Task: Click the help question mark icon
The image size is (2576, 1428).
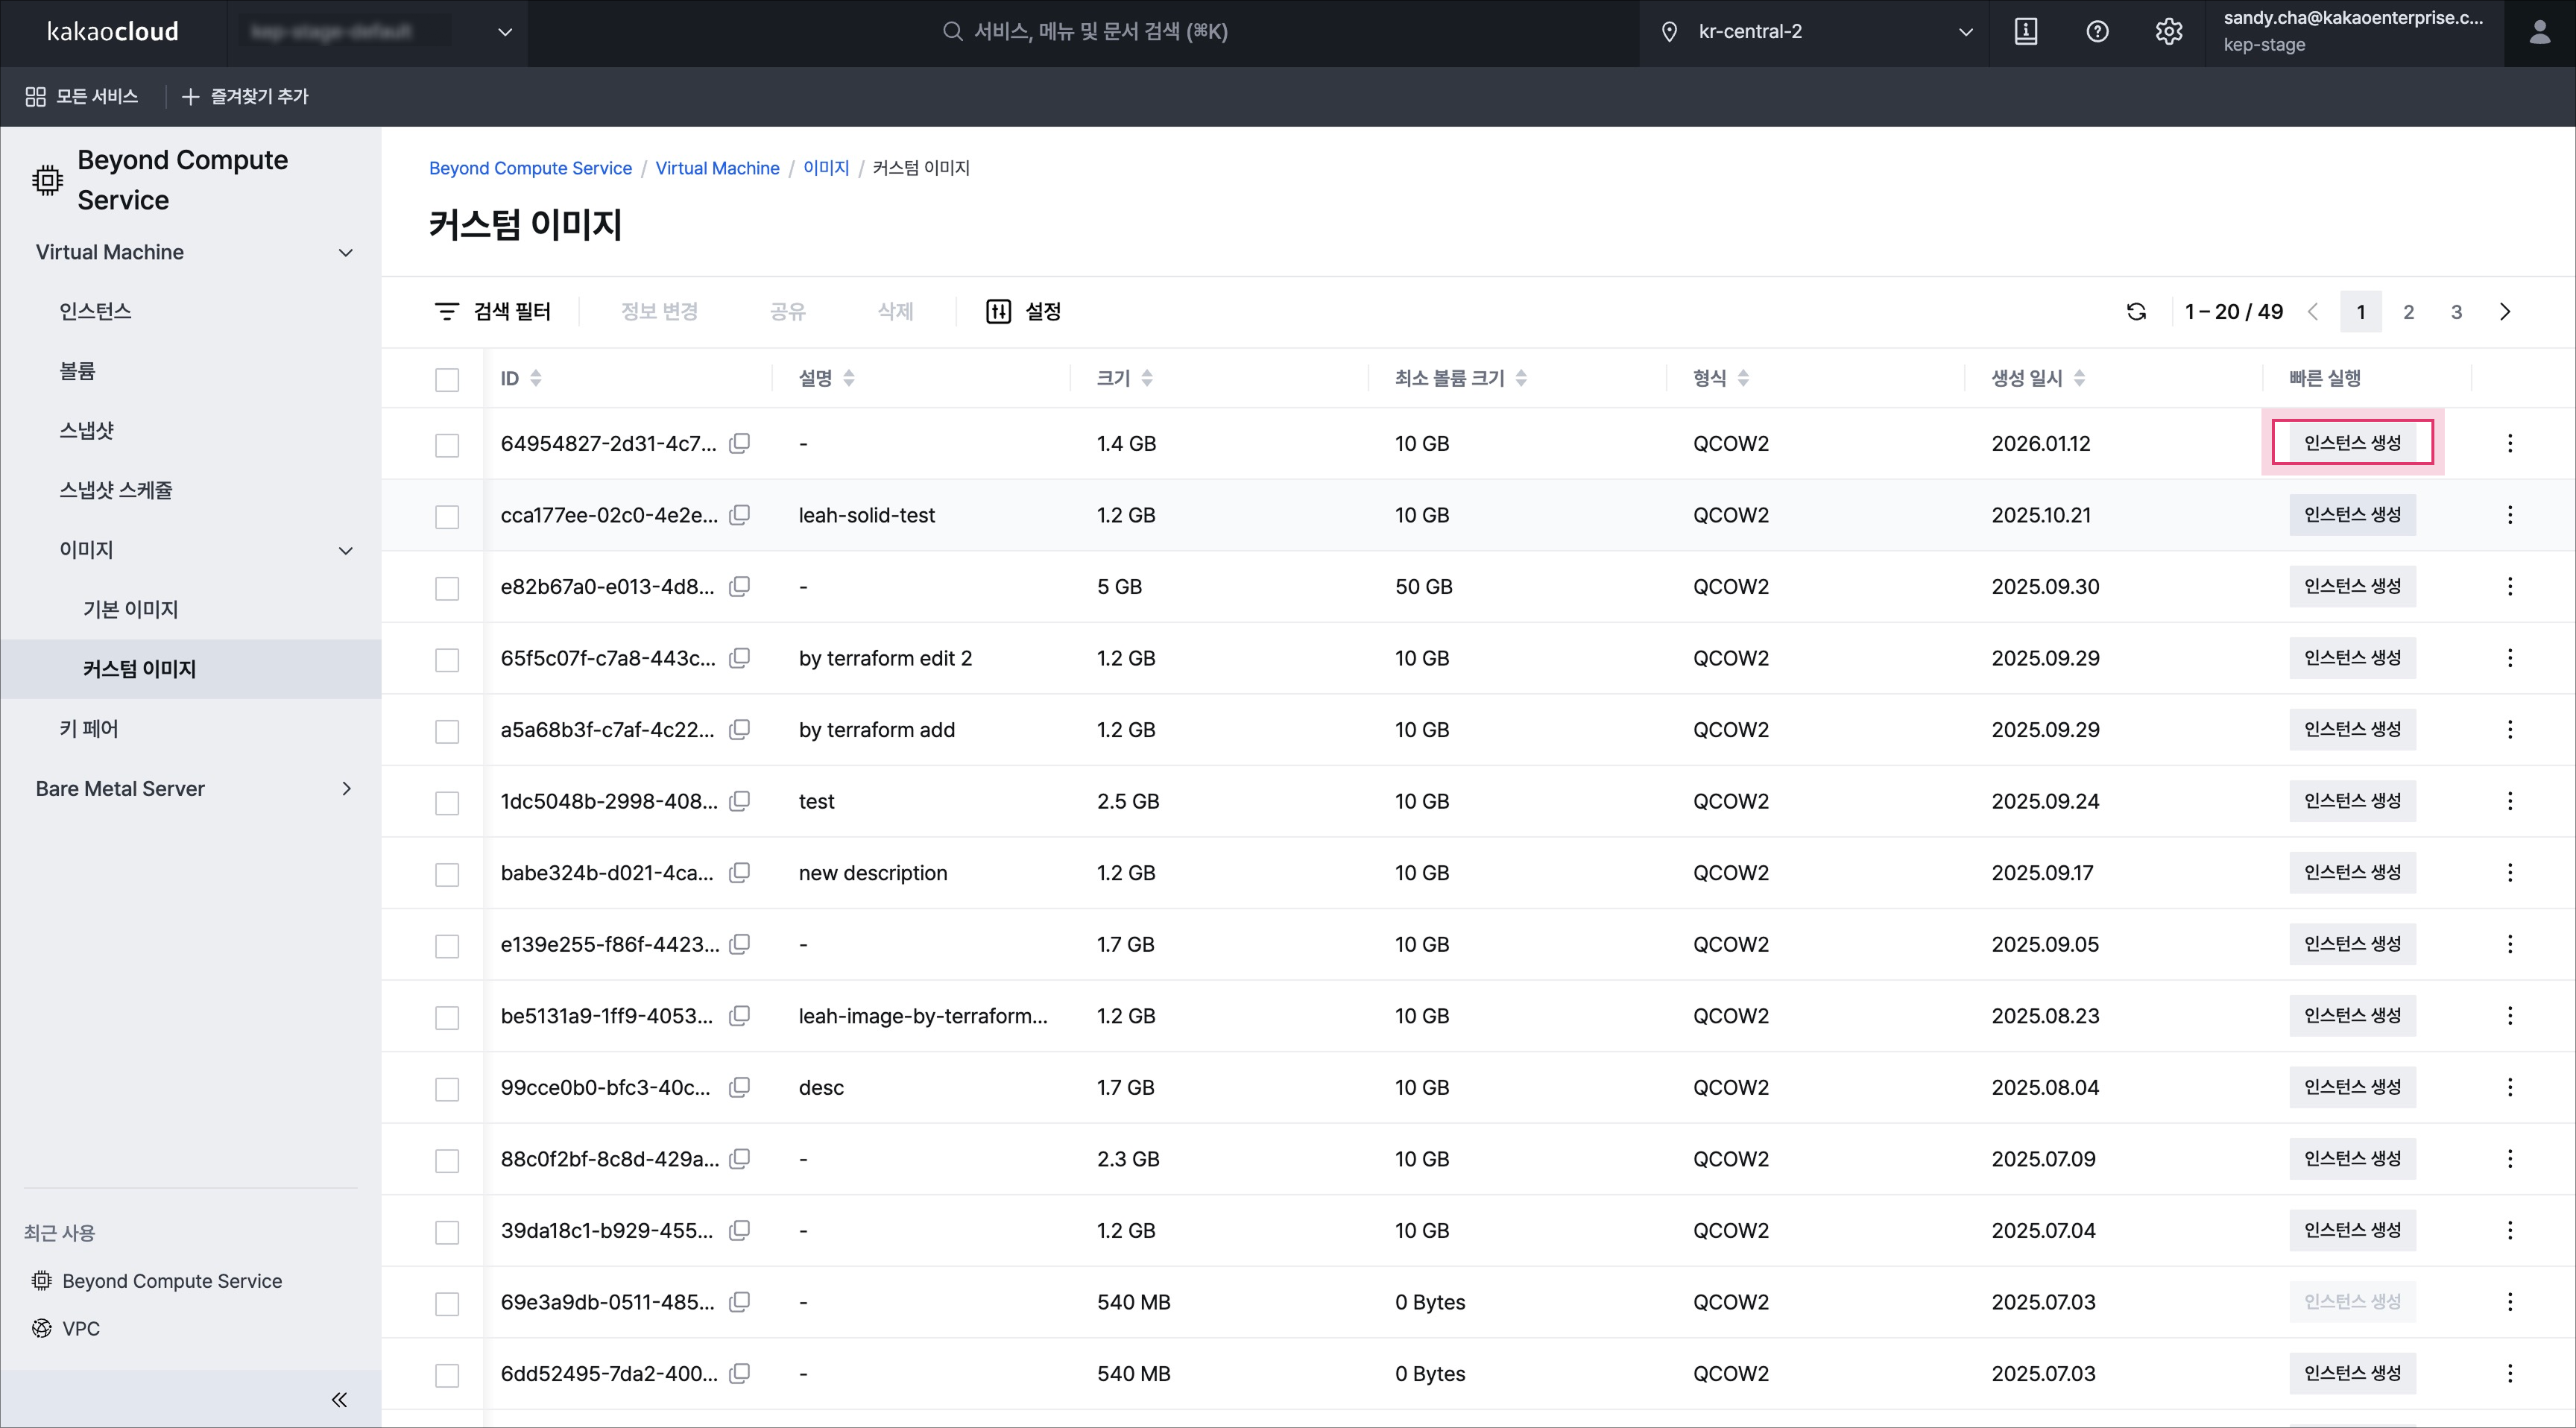Action: [x=2097, y=32]
